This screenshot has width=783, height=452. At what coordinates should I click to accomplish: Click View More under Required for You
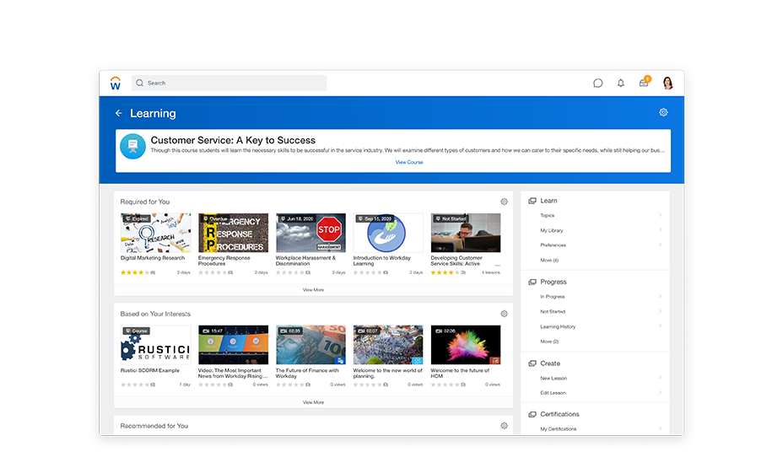click(x=313, y=290)
